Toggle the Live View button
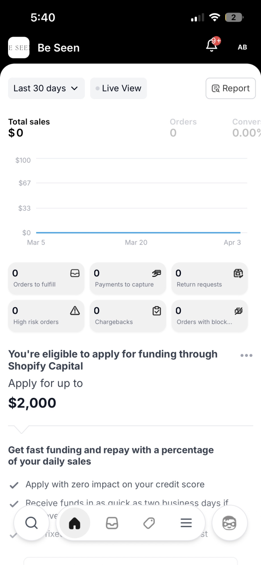261x565 pixels. tap(118, 88)
